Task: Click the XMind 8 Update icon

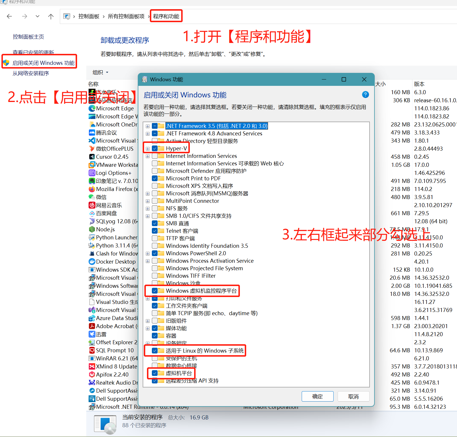Action: coord(92,366)
